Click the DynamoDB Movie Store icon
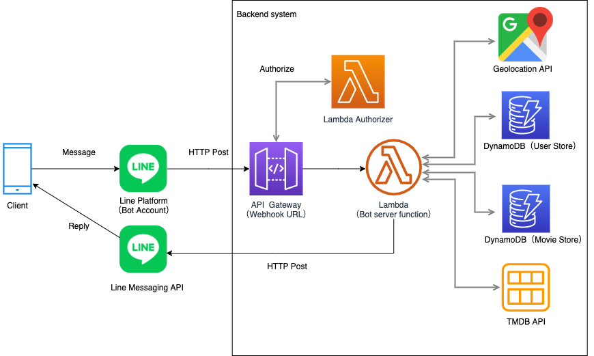The image size is (594, 356). click(526, 208)
